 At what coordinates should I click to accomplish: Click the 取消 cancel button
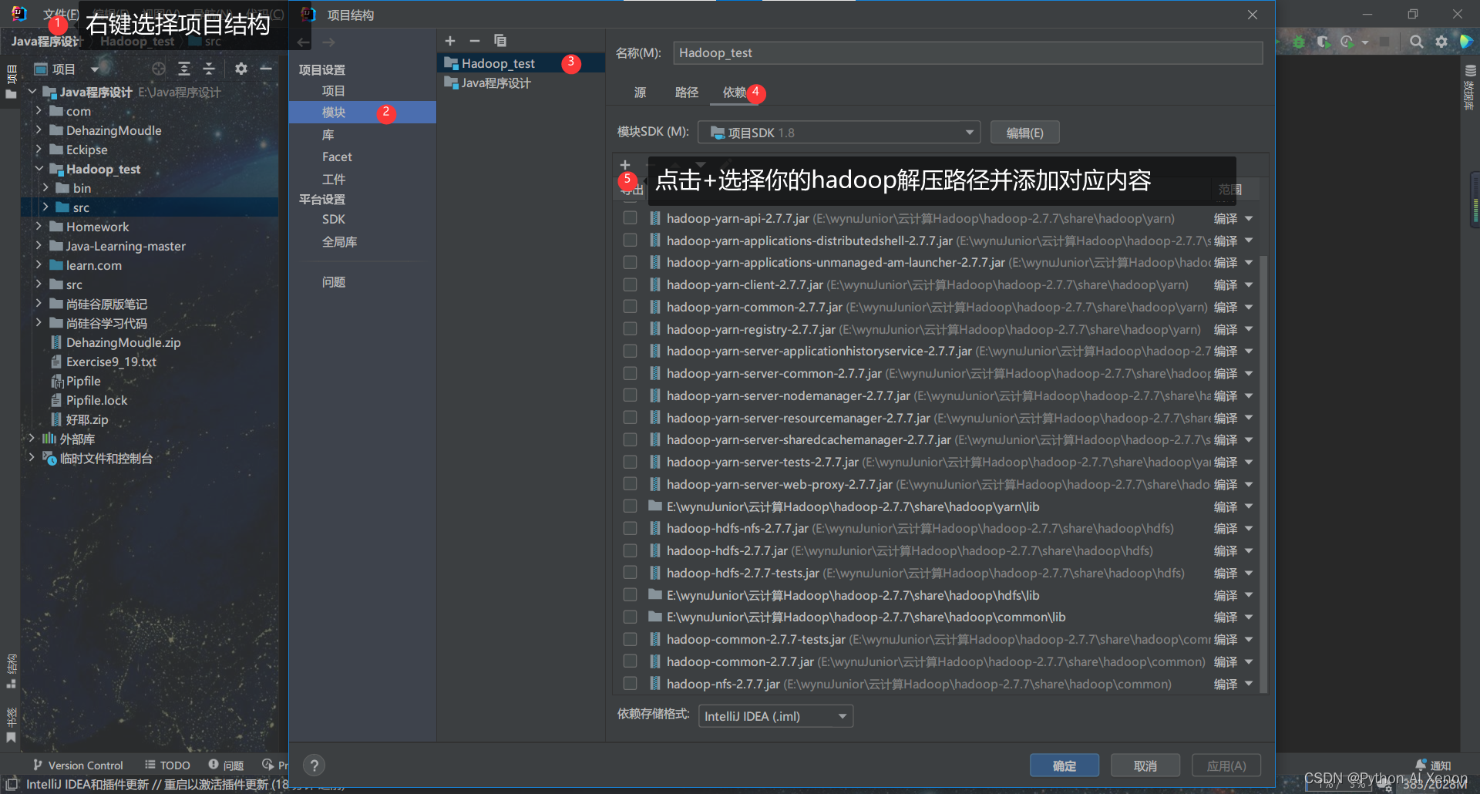click(x=1145, y=765)
